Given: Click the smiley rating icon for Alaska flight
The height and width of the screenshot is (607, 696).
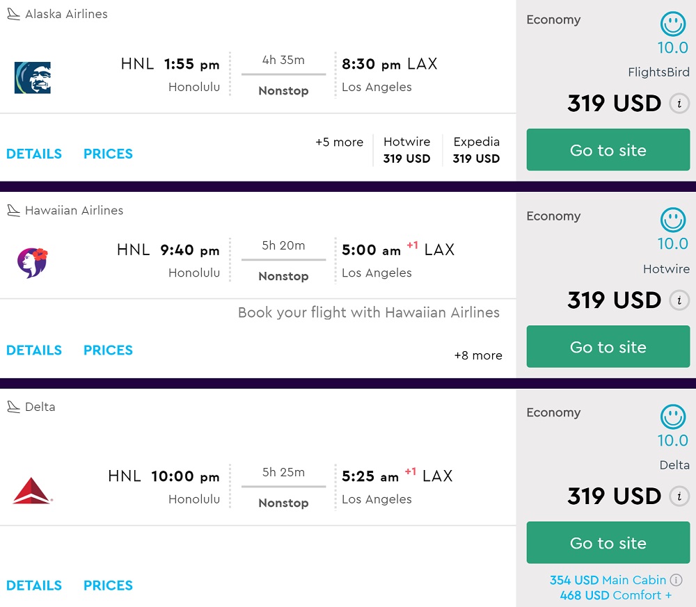Looking at the screenshot, I should 672,24.
